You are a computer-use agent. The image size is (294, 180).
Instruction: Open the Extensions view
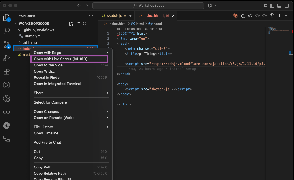pyautogui.click(x=6, y=71)
